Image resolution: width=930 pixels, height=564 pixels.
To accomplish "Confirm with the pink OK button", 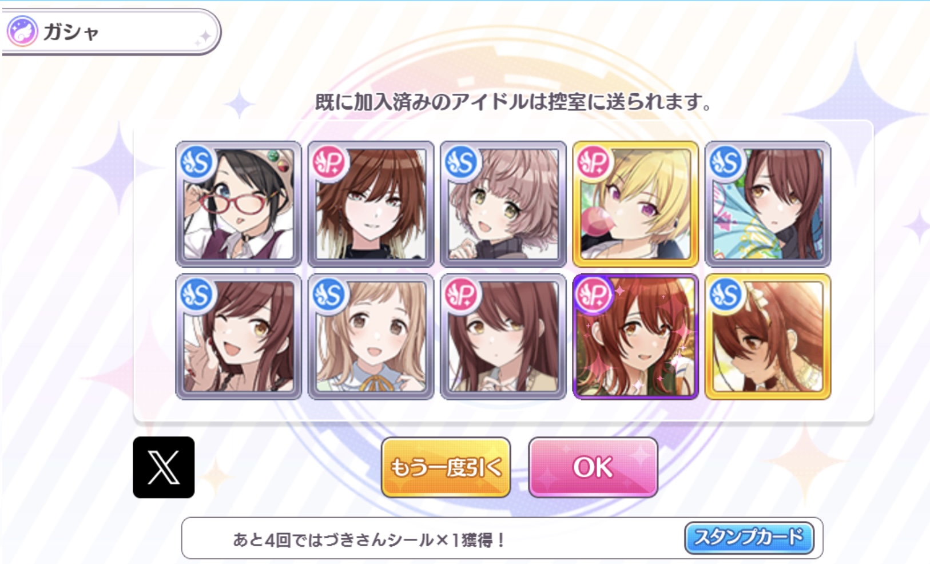I will click(593, 467).
